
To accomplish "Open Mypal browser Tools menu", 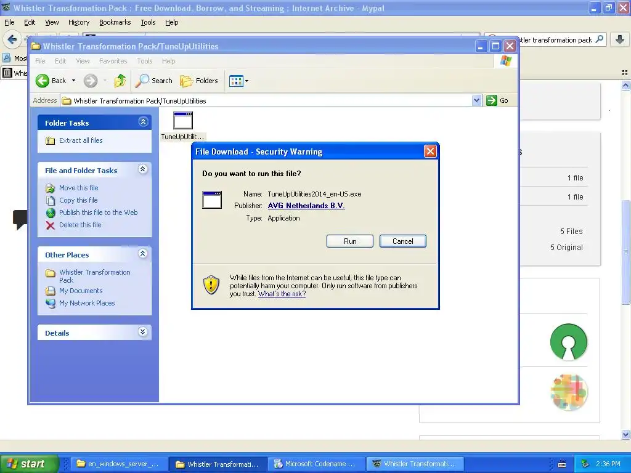I will coord(148,22).
